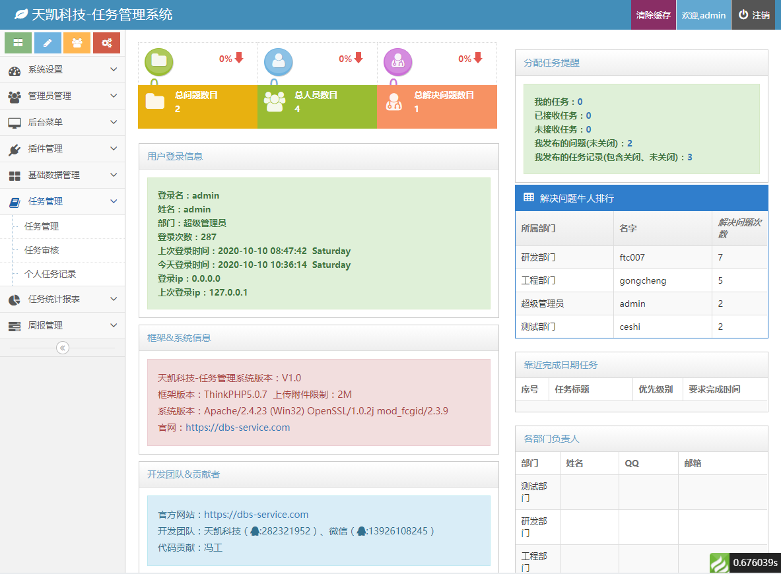Click the 任务统计报表 pie chart icon
This screenshot has height=574, width=781.
[x=15, y=300]
